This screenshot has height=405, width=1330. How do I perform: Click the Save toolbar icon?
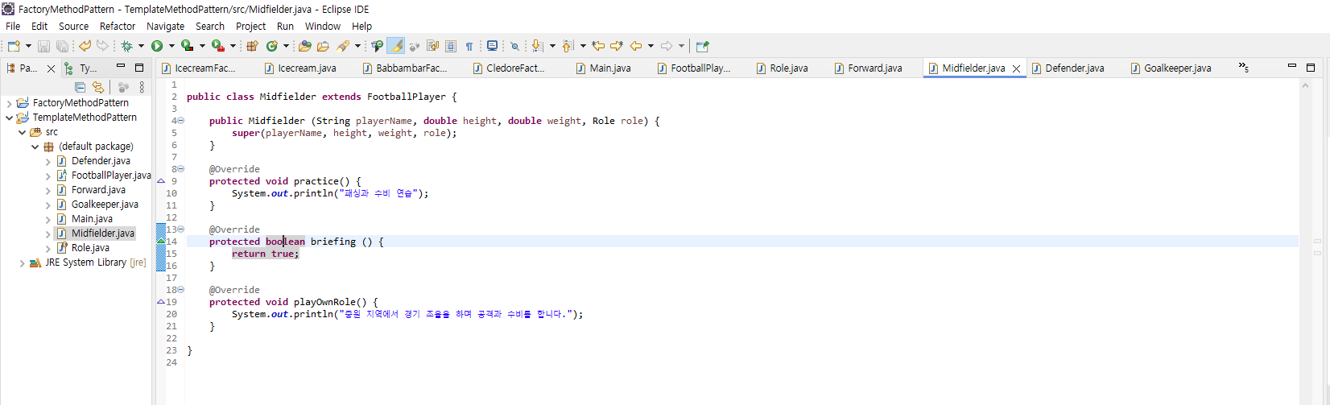click(43, 46)
